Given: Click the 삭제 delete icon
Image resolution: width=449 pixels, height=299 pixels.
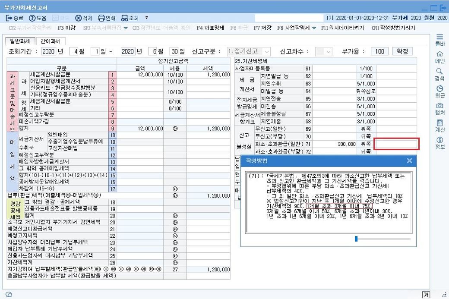Looking at the screenshot, I should point(79,18).
